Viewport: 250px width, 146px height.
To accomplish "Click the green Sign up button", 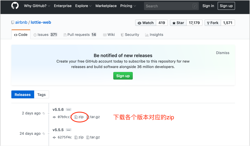I will [x=123, y=76].
